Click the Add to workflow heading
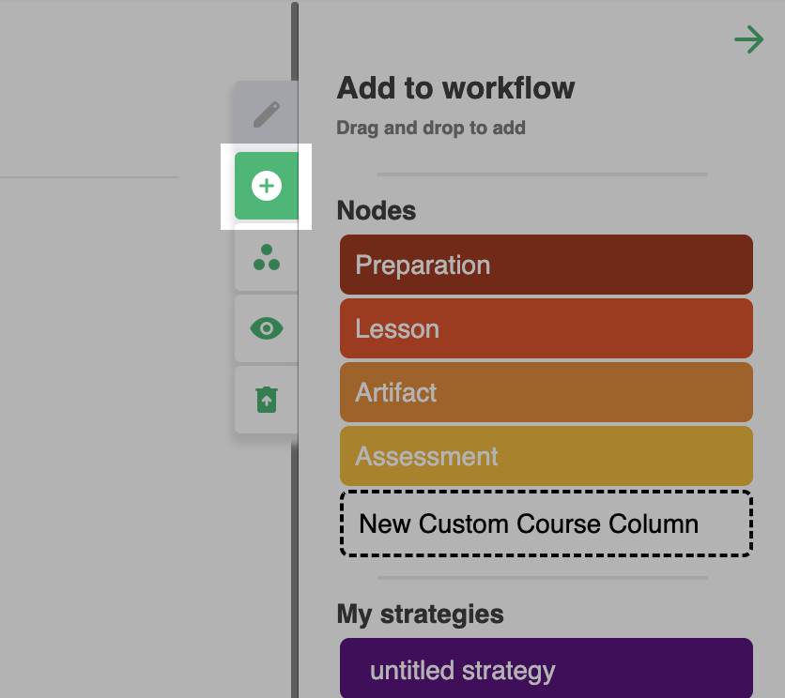This screenshot has width=785, height=698. (455, 88)
